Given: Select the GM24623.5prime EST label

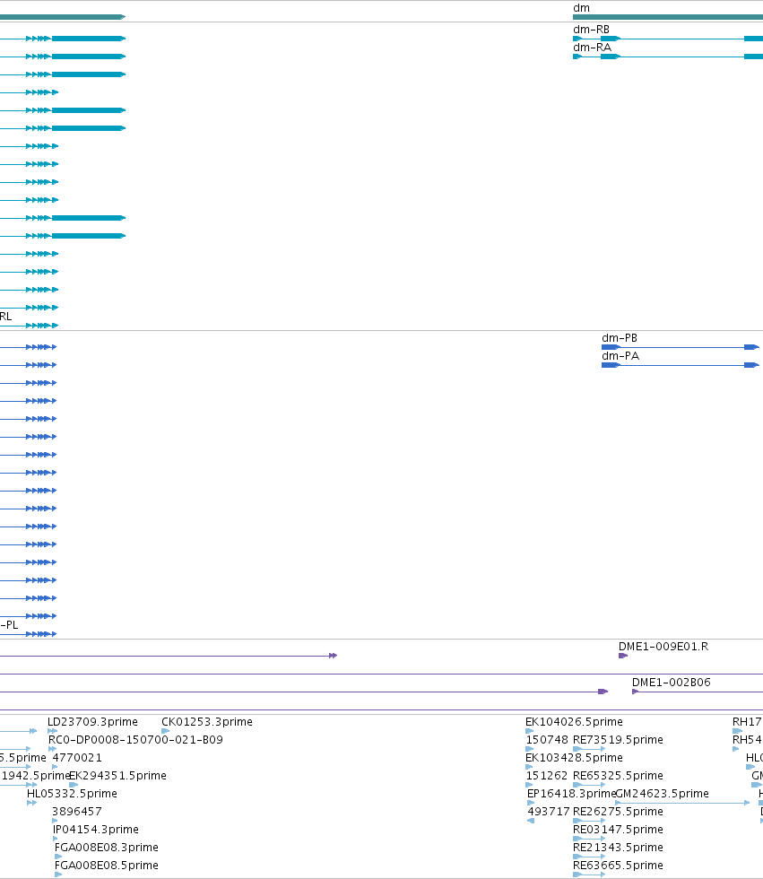Looking at the screenshot, I should [x=663, y=794].
